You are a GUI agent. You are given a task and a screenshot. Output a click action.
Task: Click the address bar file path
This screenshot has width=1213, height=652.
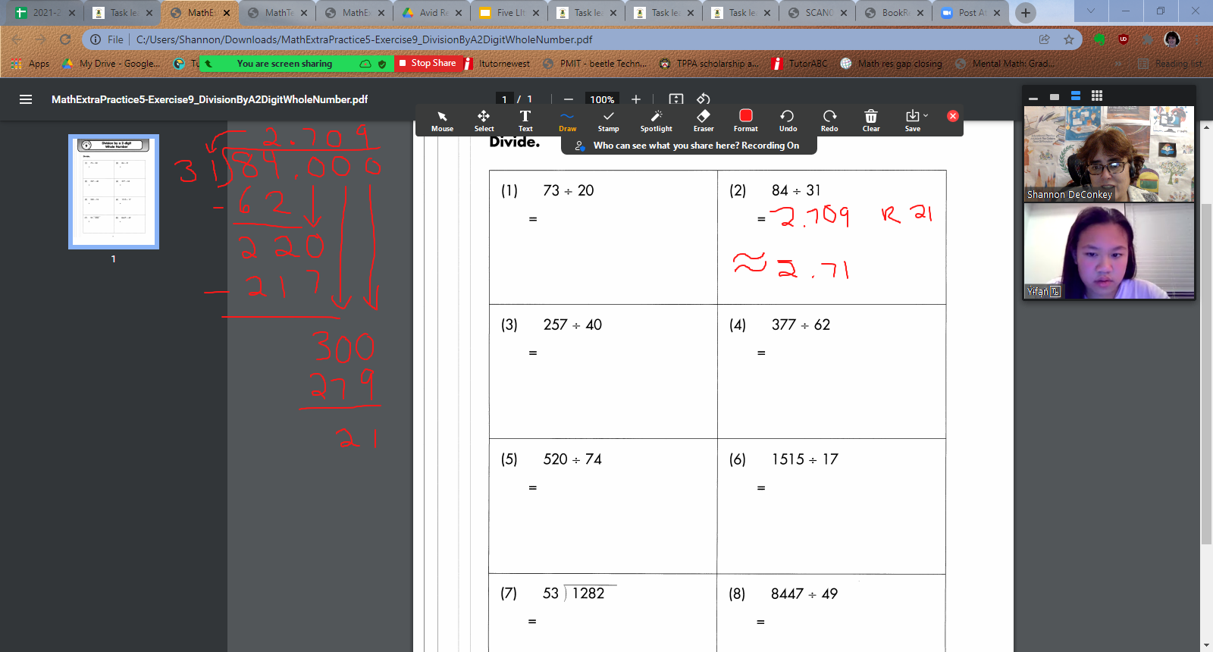(x=365, y=39)
